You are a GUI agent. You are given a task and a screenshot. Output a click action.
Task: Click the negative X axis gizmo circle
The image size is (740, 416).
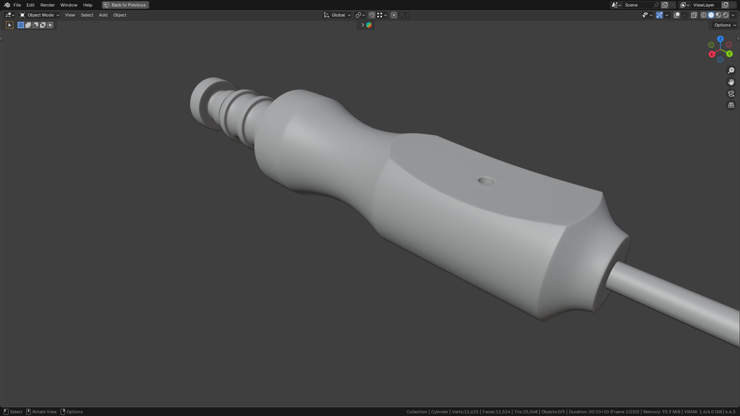click(x=729, y=45)
